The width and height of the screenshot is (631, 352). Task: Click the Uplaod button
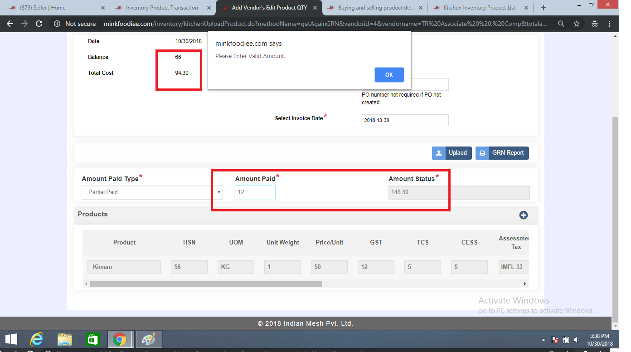coord(452,153)
